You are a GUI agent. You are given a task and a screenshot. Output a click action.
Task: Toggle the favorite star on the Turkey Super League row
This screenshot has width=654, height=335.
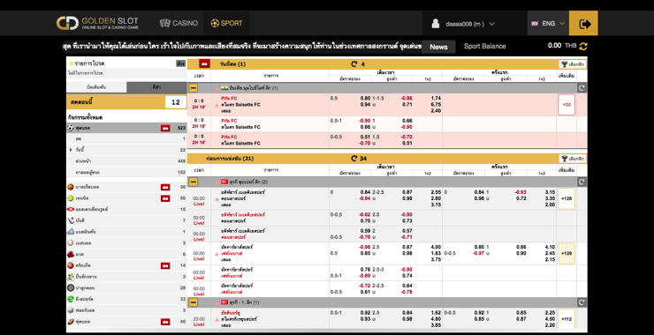coord(217,182)
